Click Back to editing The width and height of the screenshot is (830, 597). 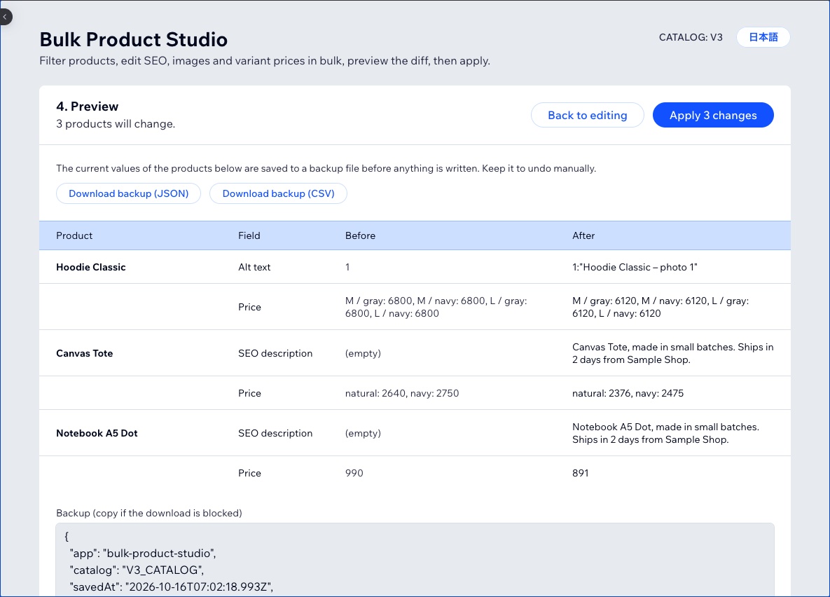(587, 115)
